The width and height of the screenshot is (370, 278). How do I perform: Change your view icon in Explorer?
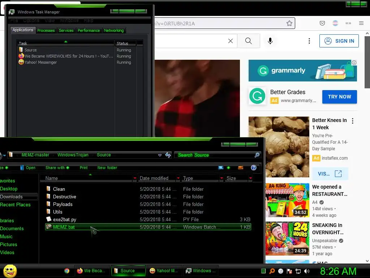tap(221, 168)
